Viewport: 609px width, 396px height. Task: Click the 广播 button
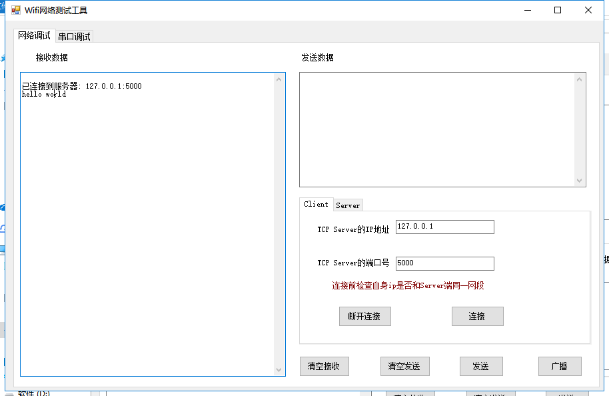(x=559, y=366)
